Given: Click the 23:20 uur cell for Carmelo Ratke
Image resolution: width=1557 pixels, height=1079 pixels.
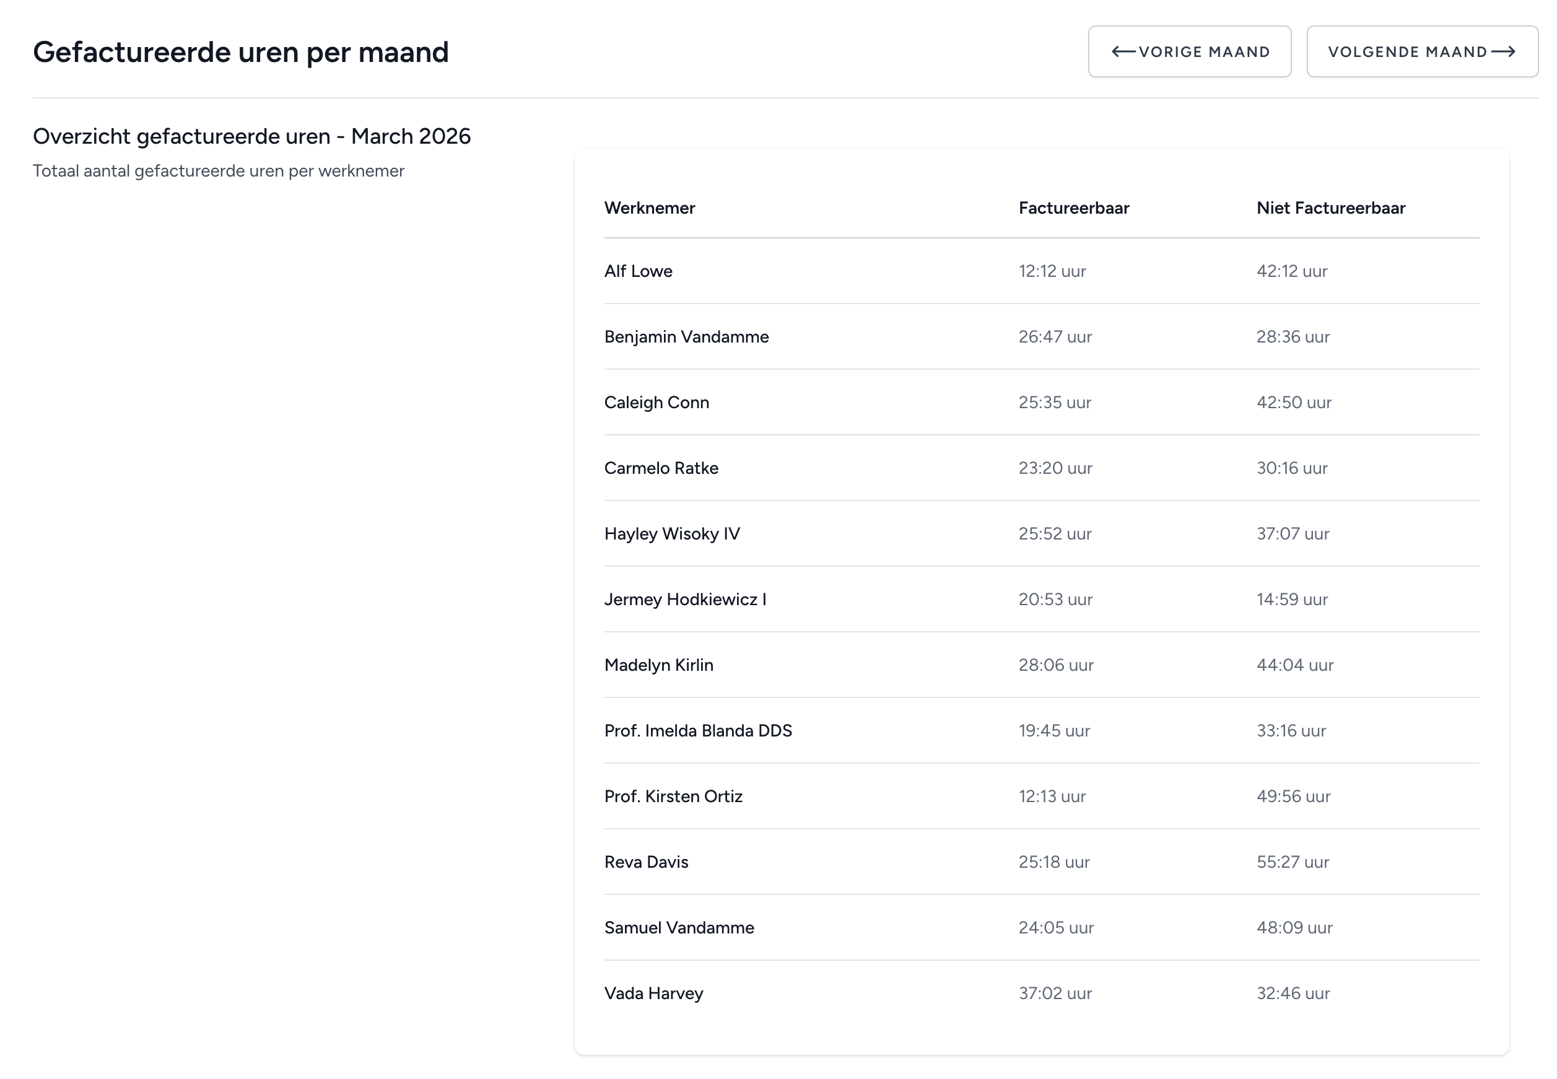Looking at the screenshot, I should [x=1055, y=468].
